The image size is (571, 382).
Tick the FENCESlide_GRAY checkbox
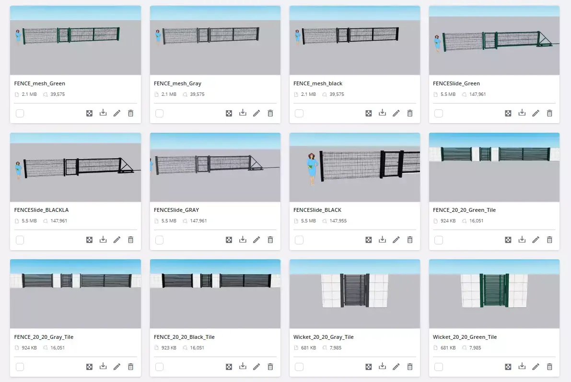(160, 240)
